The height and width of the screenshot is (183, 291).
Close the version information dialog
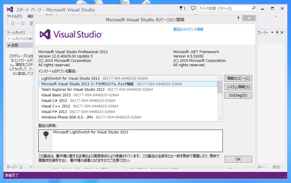[249, 18]
